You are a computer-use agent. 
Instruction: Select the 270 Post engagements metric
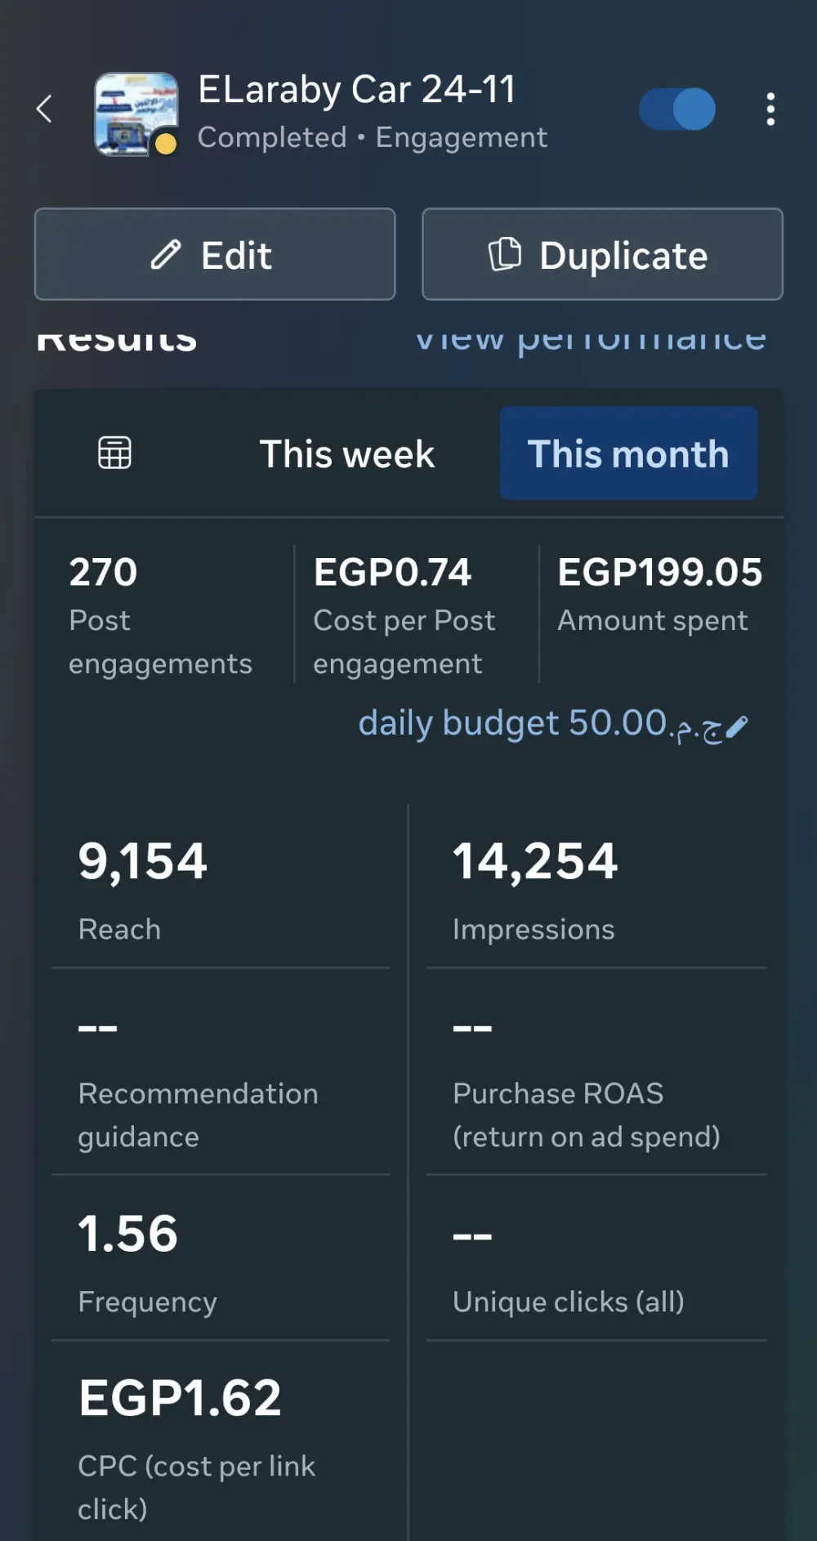(x=160, y=614)
